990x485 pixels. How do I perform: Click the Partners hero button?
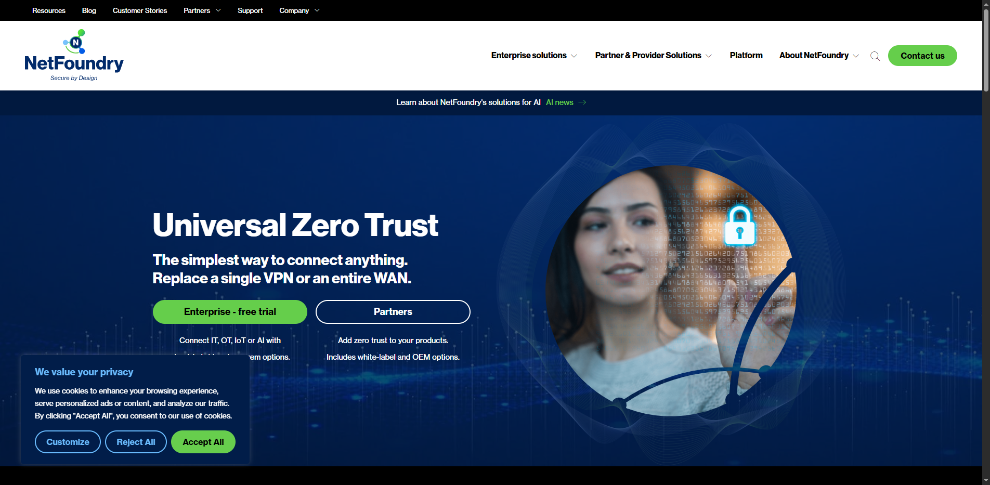click(x=393, y=312)
